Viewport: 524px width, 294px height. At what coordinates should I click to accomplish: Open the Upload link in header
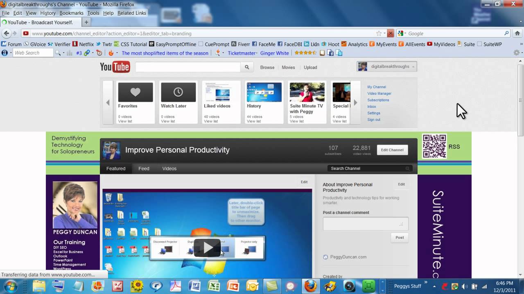coord(310,67)
